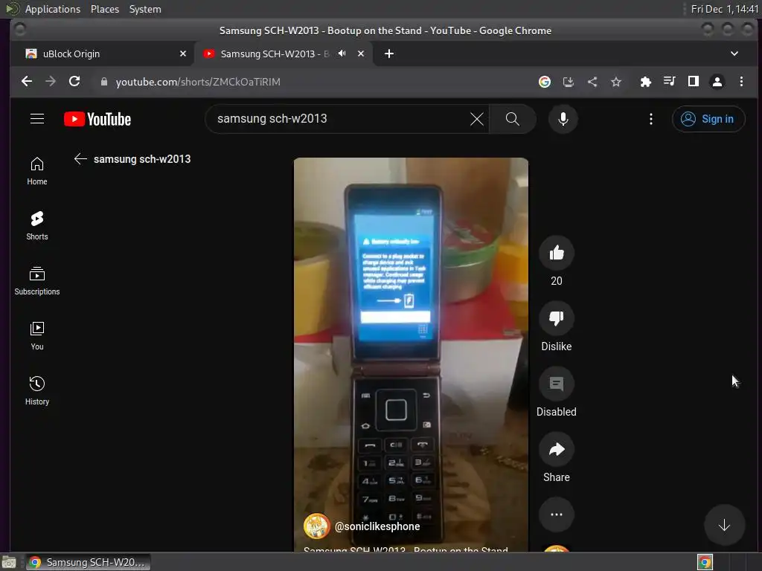Click the Google icon in address bar
Image resolution: width=762 pixels, height=571 pixels.
tap(544, 82)
